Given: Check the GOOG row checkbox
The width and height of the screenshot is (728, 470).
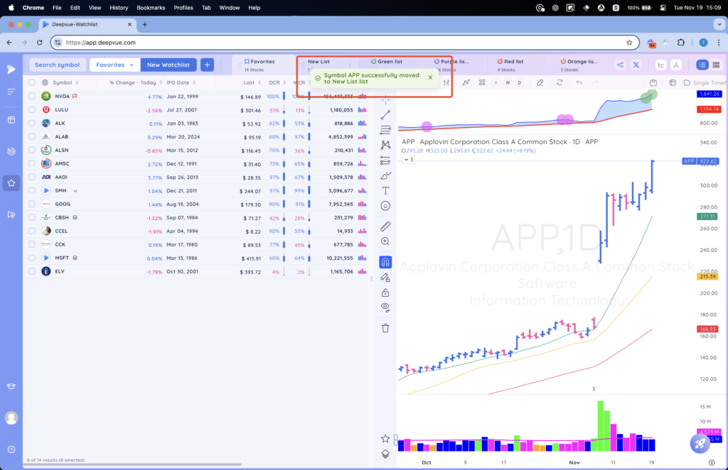Looking at the screenshot, I should point(31,204).
